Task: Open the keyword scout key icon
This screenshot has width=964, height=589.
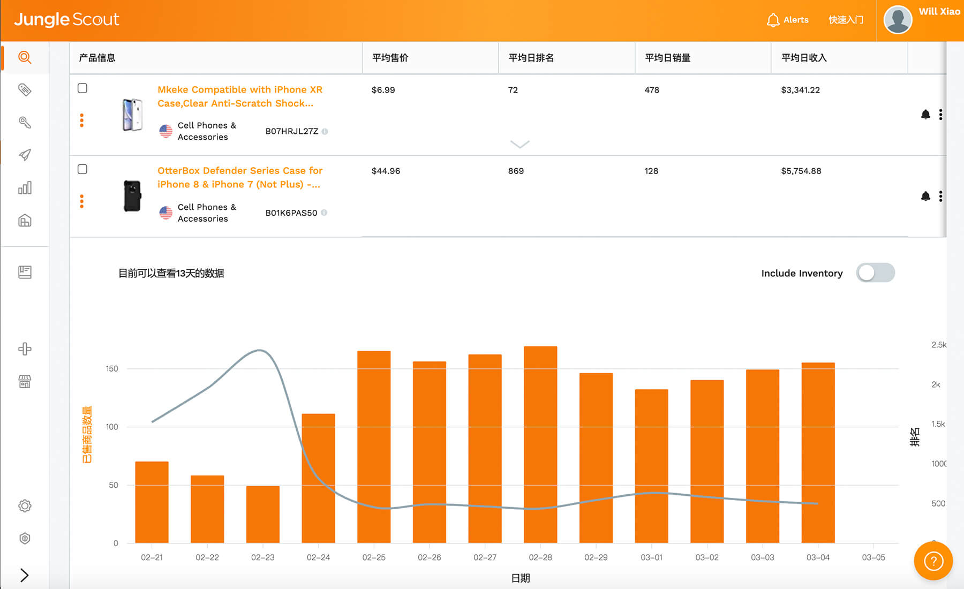Action: 25,122
